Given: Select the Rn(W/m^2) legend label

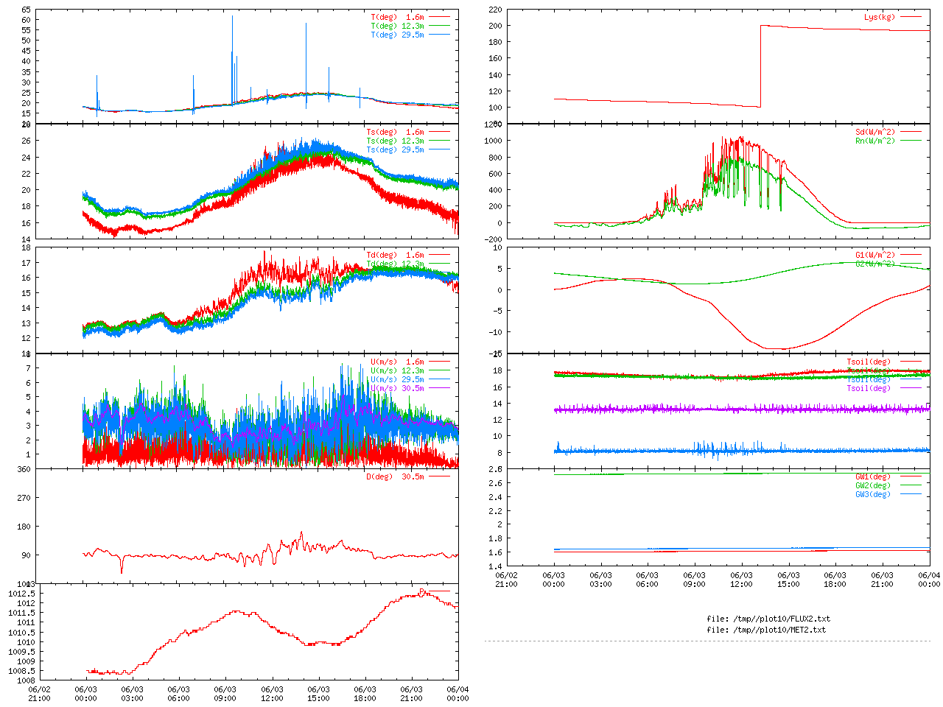Looking at the screenshot, I should 874,141.
